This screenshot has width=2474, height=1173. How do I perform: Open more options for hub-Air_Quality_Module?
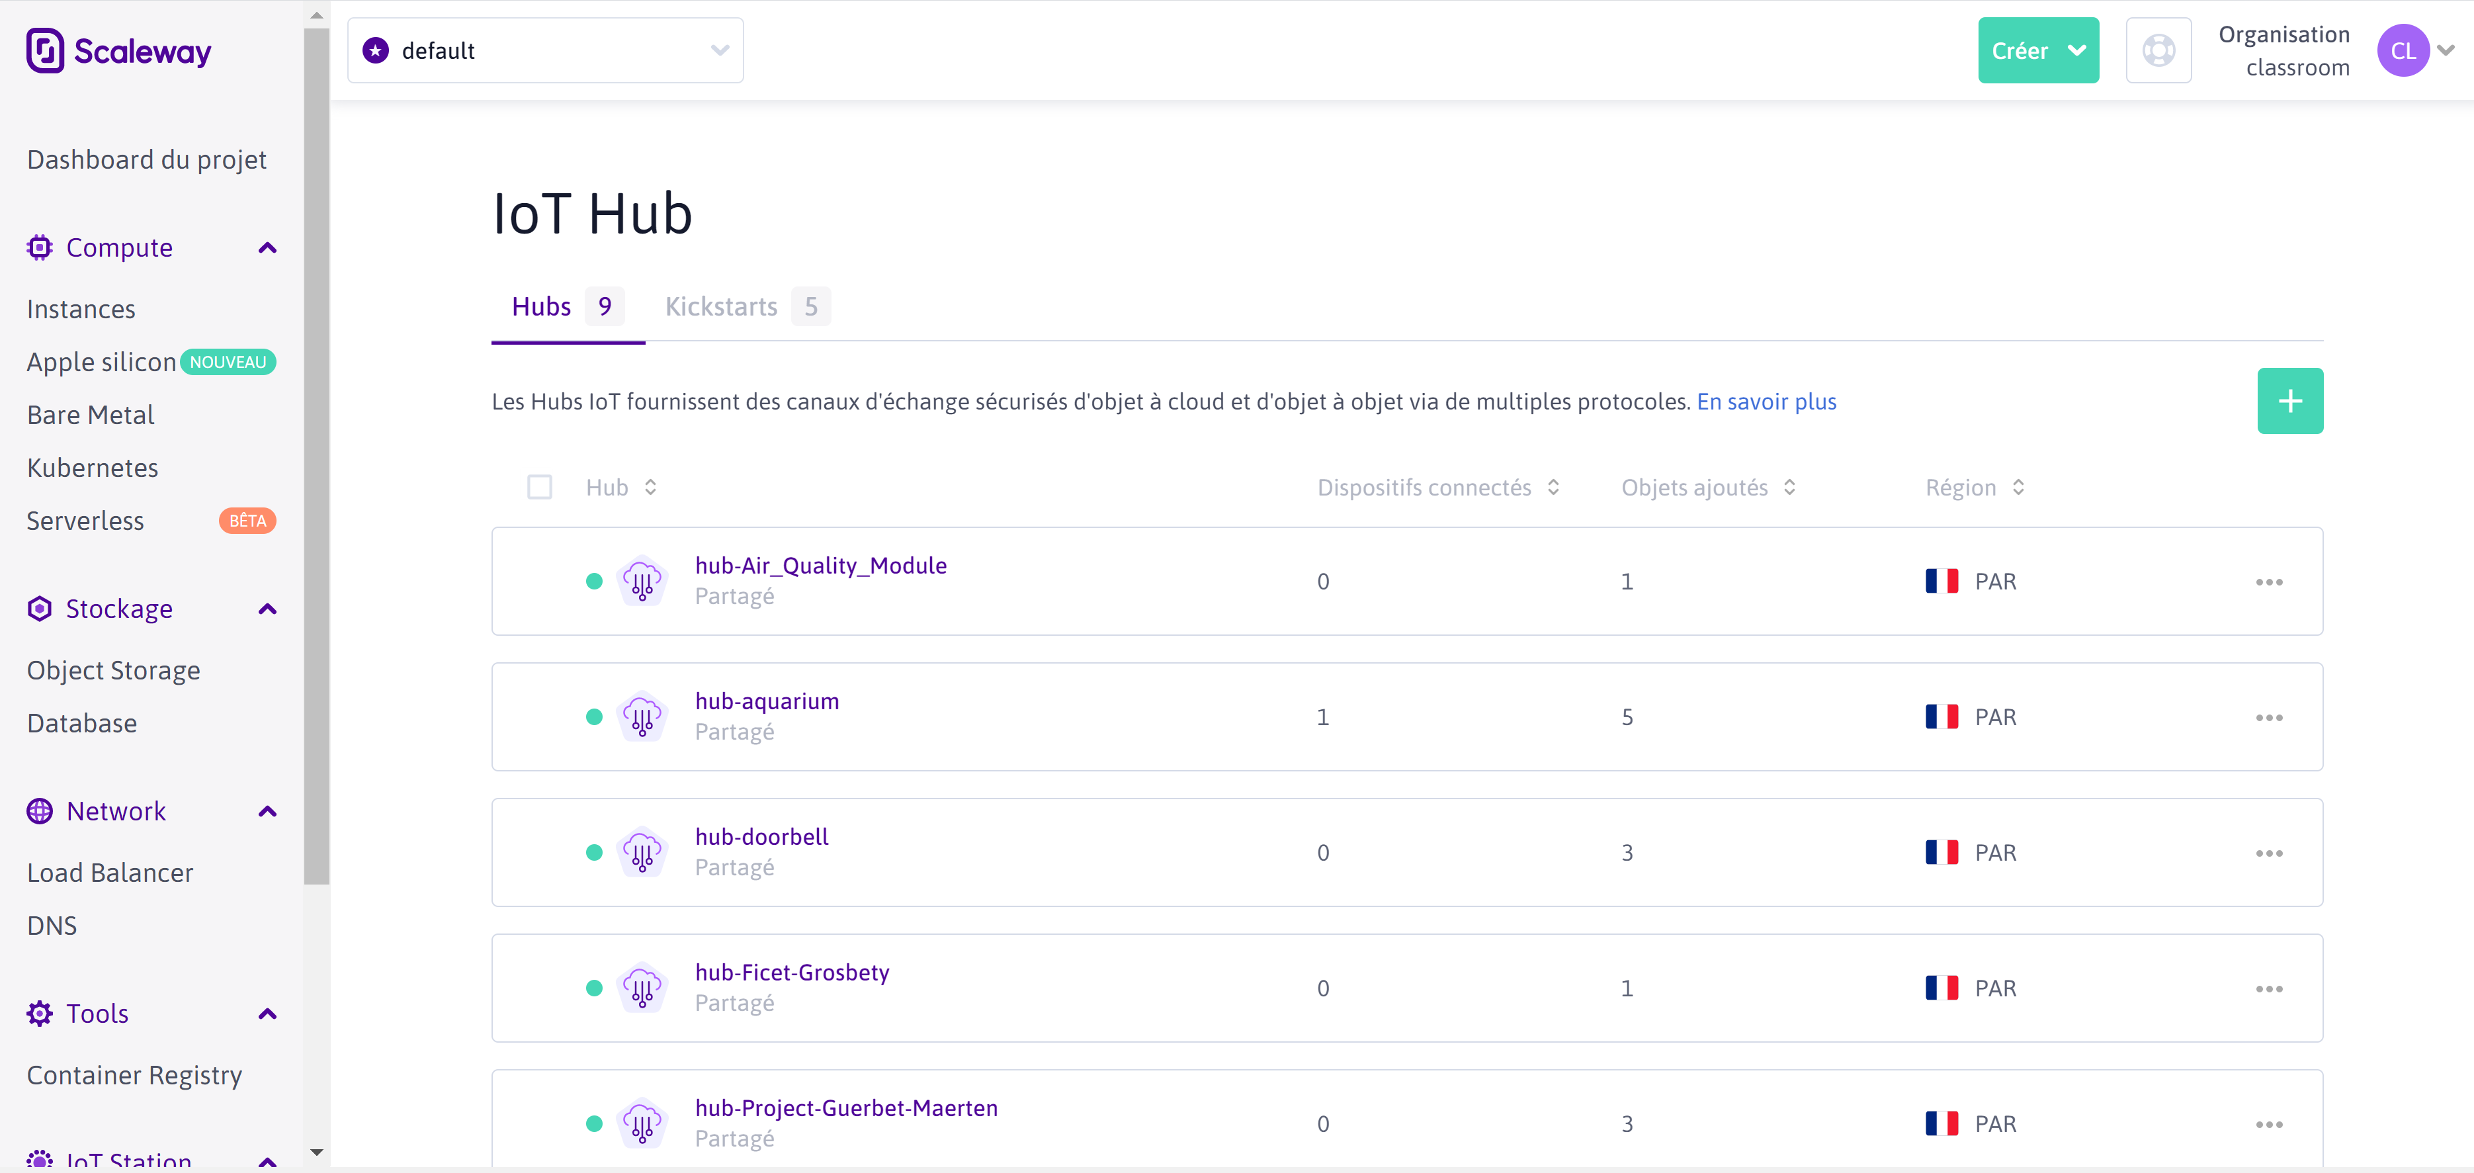2268,582
